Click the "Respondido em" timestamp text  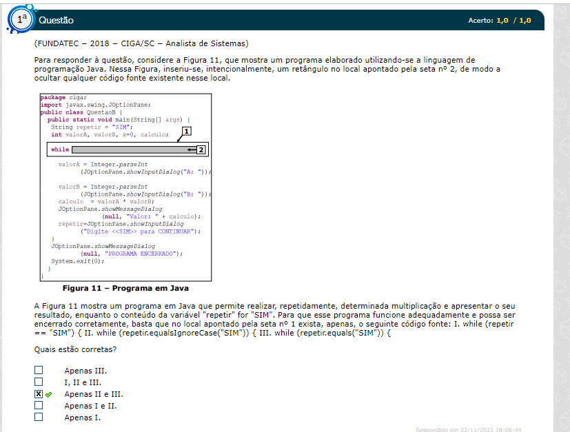[x=468, y=429]
